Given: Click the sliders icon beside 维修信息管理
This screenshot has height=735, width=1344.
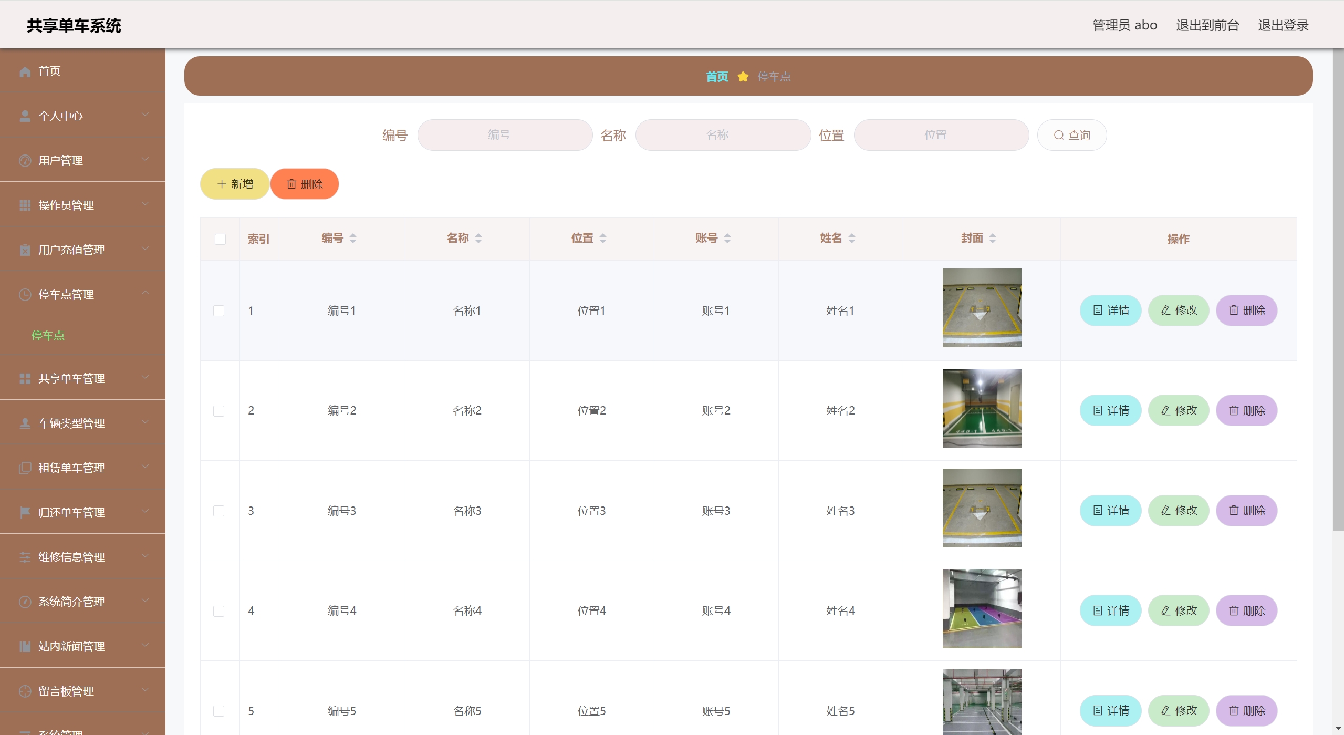Looking at the screenshot, I should click(x=25, y=557).
